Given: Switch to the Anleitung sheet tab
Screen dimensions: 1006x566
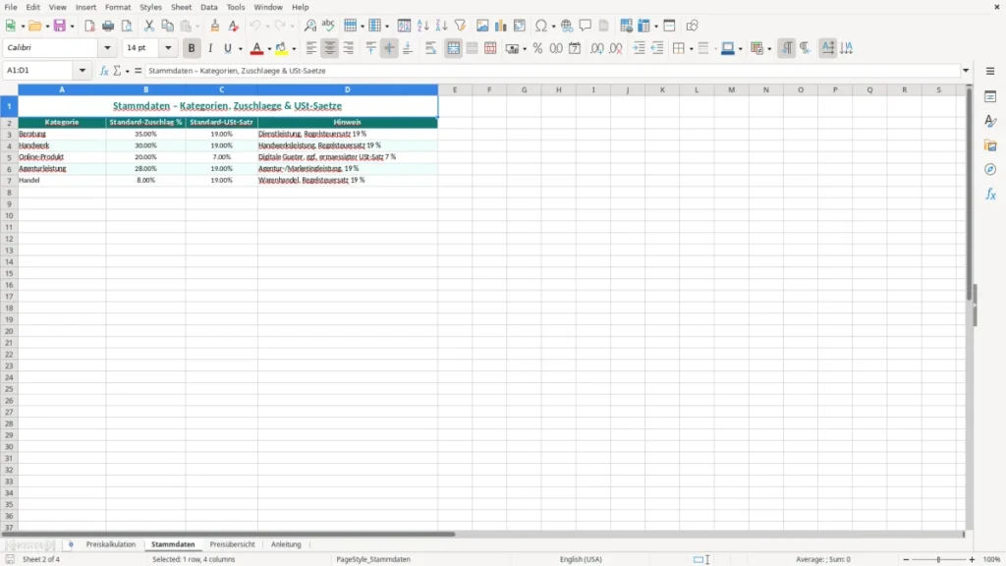Looking at the screenshot, I should 286,544.
